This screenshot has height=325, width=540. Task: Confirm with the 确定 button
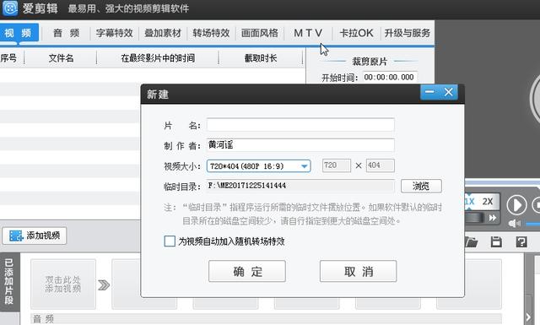pyautogui.click(x=247, y=271)
